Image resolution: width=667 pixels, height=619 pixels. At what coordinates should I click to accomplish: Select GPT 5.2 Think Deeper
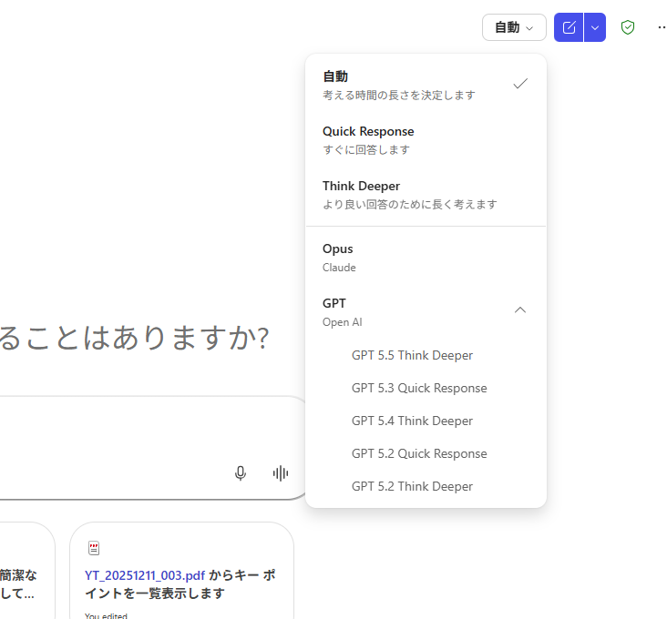pos(426,486)
